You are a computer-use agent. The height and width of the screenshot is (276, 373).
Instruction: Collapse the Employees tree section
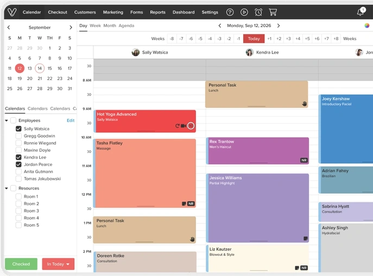pos(7,121)
